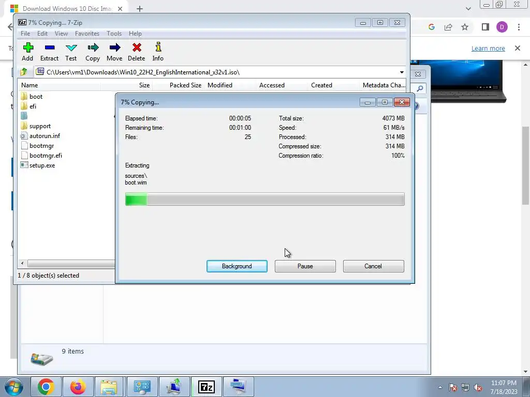Sort by the Accessed column
Screen dimensions: 530x397
coord(282,85)
